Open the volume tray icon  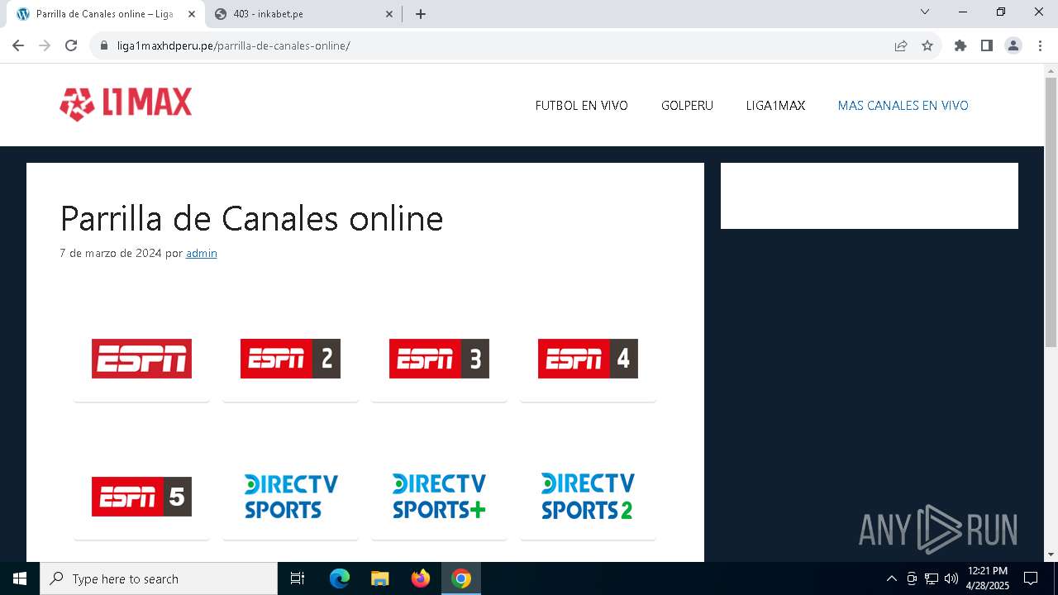(951, 578)
